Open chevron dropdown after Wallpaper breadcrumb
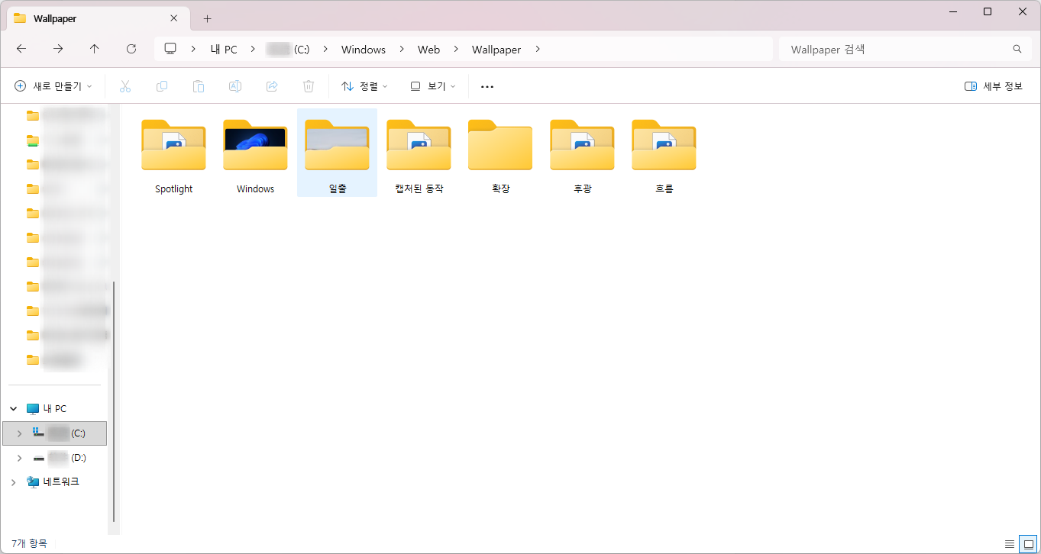Viewport: 1041px width, 554px height. 538,50
